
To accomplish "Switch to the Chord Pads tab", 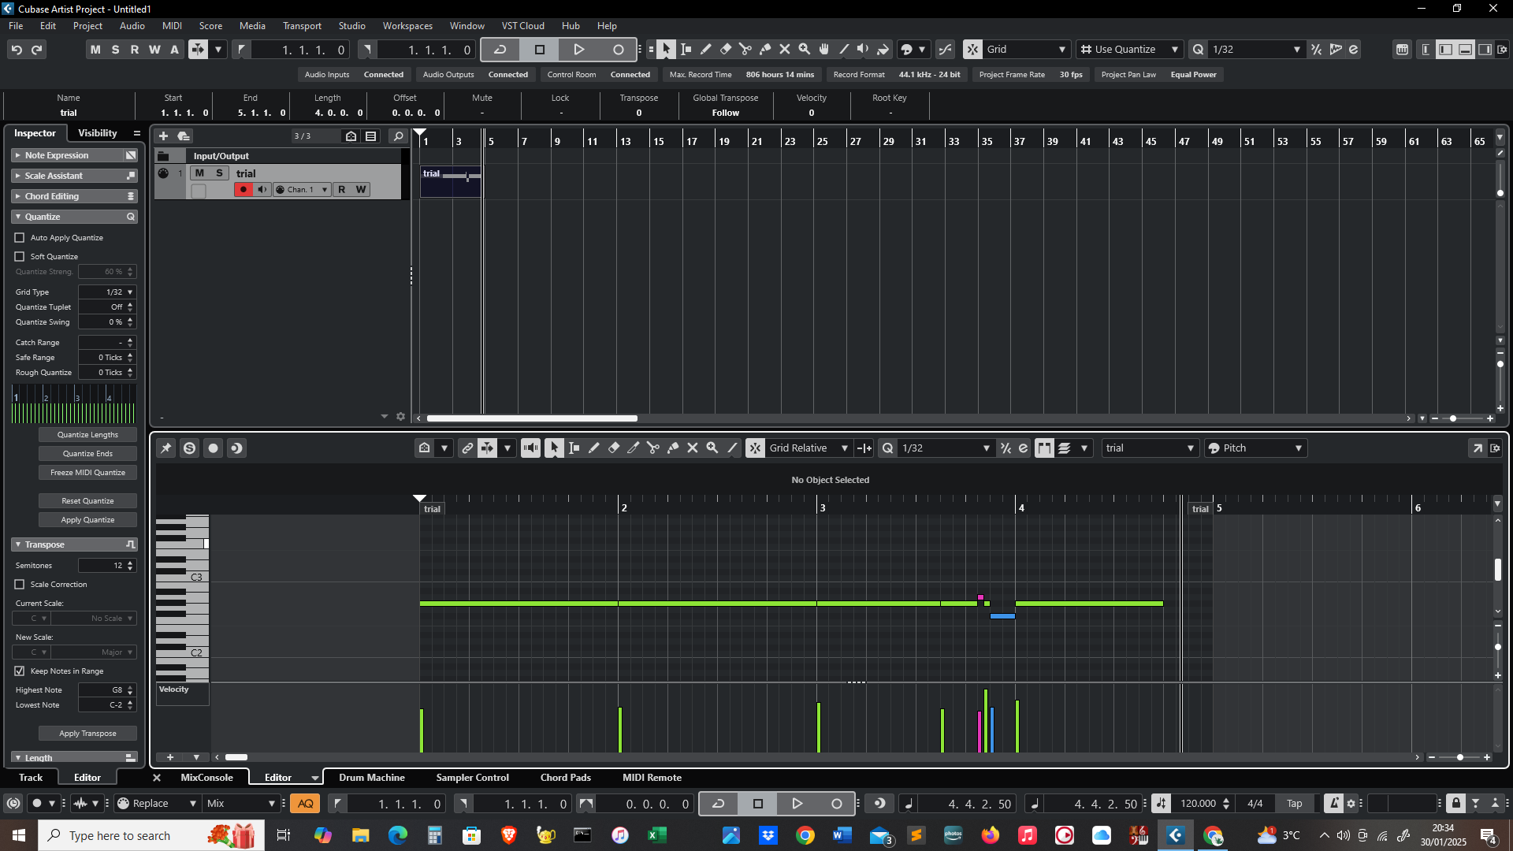I will [x=565, y=777].
